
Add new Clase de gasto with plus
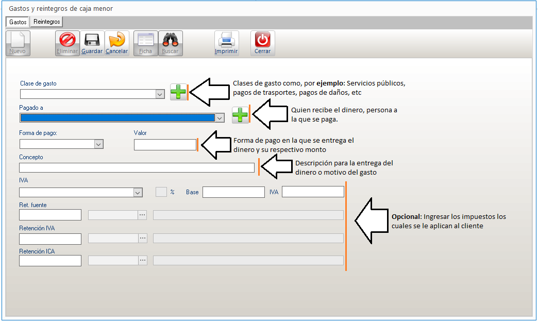[178, 92]
